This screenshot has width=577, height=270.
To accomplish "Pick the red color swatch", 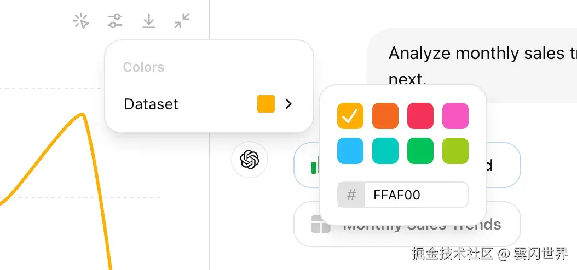I will (x=420, y=116).
